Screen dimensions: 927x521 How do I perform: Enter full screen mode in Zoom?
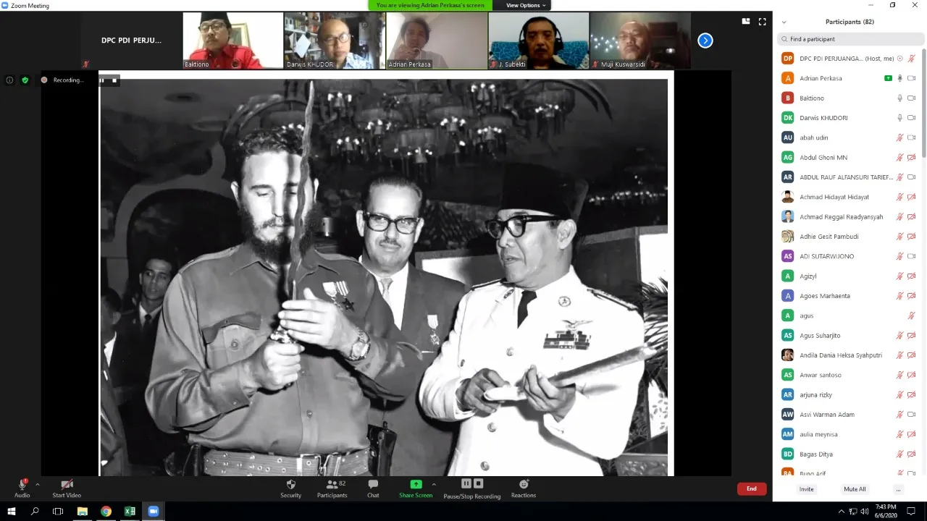click(x=762, y=22)
